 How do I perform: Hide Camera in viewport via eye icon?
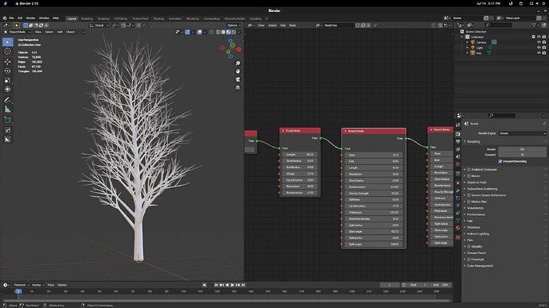(539, 42)
